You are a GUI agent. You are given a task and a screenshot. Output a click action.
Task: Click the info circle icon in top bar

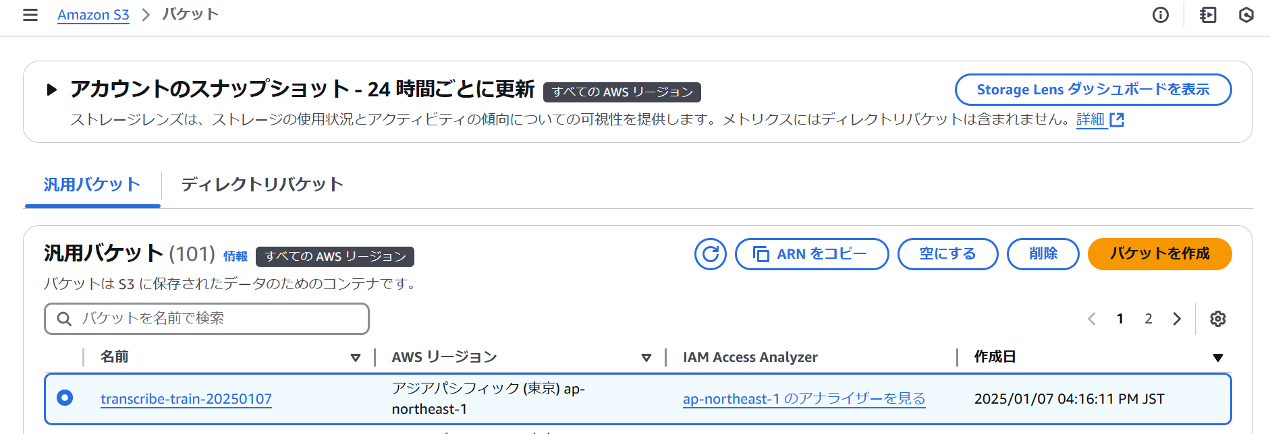click(x=1160, y=15)
